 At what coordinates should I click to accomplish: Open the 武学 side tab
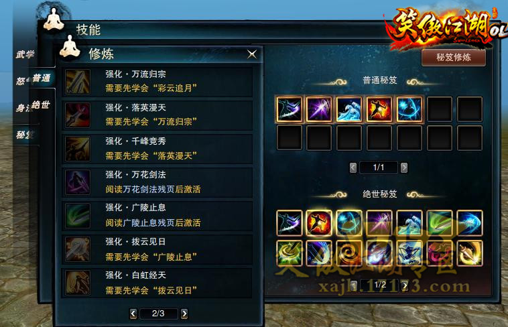pos(25,54)
